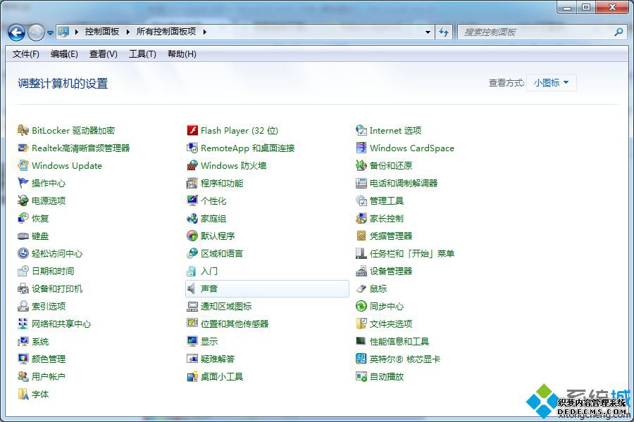Image resolution: width=634 pixels, height=422 pixels.
Task: Open 区域和语言 item
Action: 215,254
